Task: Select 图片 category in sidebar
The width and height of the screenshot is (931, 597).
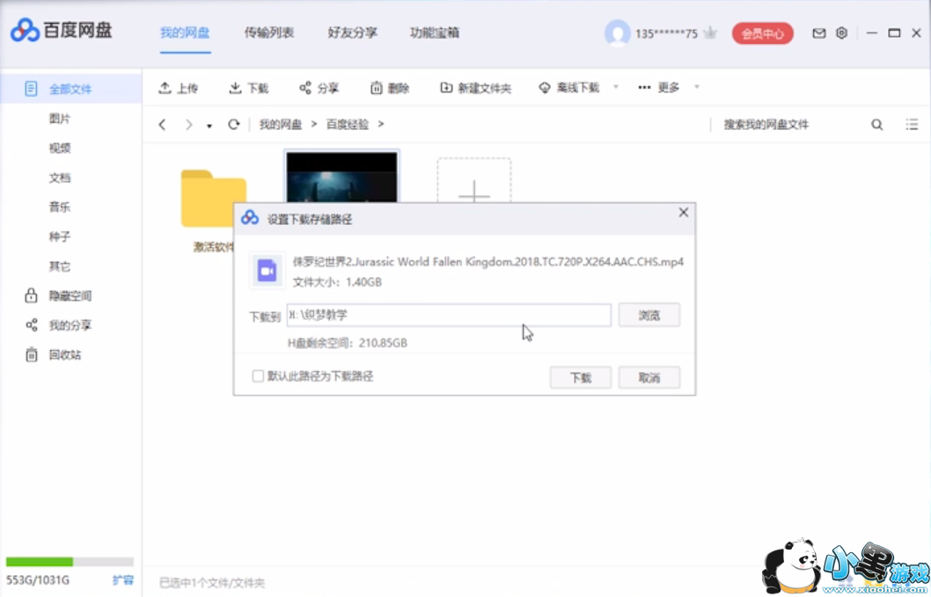Action: tap(59, 119)
